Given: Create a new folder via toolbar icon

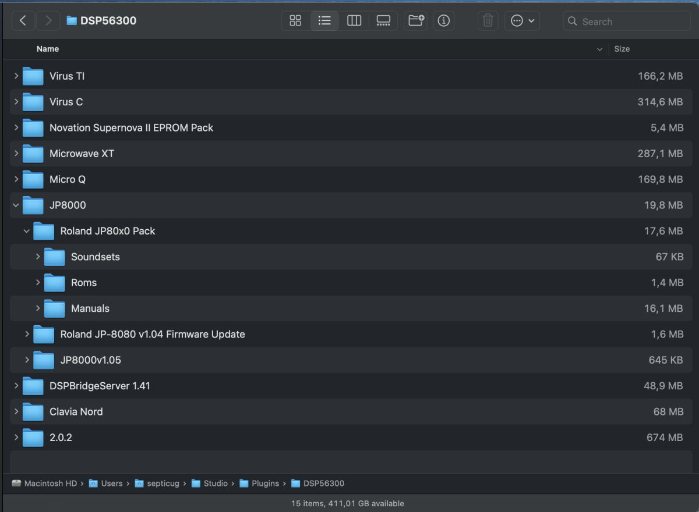Looking at the screenshot, I should pos(416,21).
